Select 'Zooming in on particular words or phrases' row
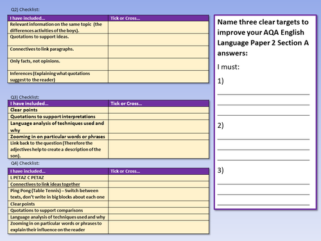The image size is (321, 241). click(x=108, y=137)
